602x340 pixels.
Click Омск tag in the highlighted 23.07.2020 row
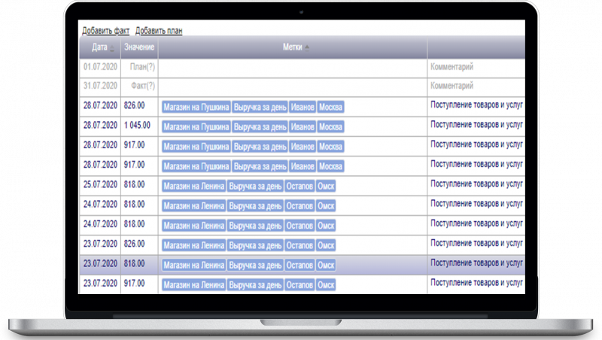pos(326,266)
